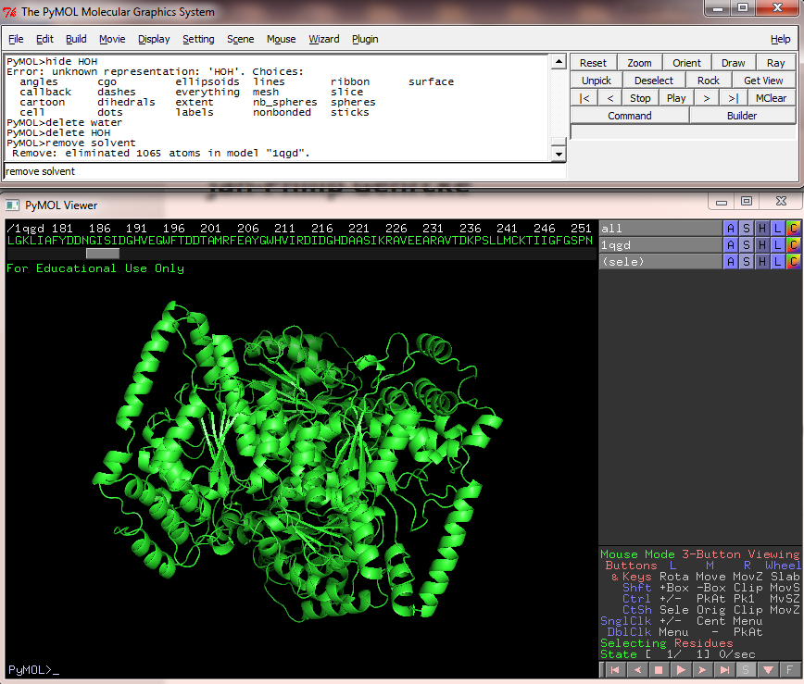Open the S show menu for 1qgd

tap(747, 245)
